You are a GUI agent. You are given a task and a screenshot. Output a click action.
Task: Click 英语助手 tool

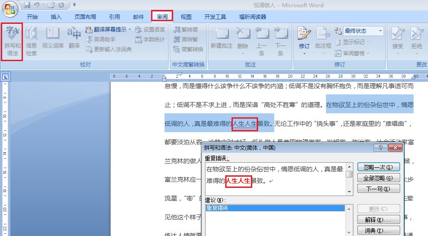click(100, 40)
